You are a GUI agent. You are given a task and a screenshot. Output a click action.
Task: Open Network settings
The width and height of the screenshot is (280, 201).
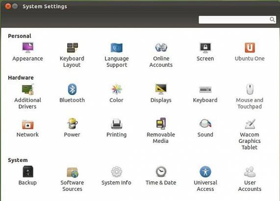[x=27, y=128]
